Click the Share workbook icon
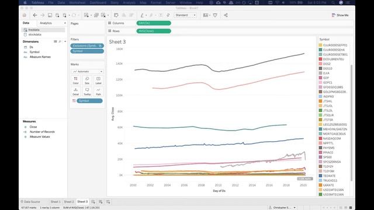The width and height of the screenshot is (374, 210). click(226, 15)
